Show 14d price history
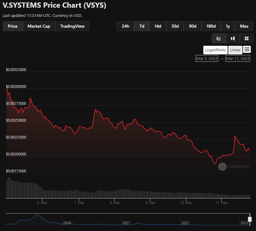The width and height of the screenshot is (256, 231). click(158, 26)
